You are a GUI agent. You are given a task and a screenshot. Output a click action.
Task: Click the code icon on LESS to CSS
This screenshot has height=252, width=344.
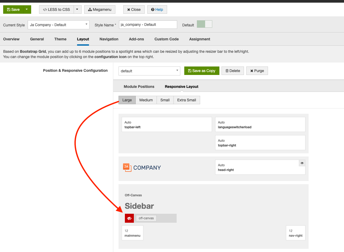pos(45,9)
